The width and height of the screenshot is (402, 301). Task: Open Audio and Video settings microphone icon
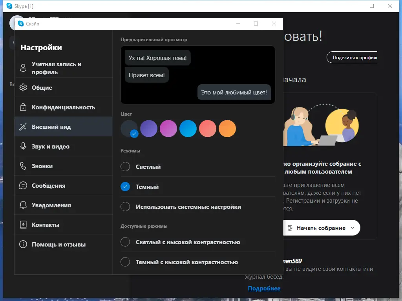click(24, 146)
